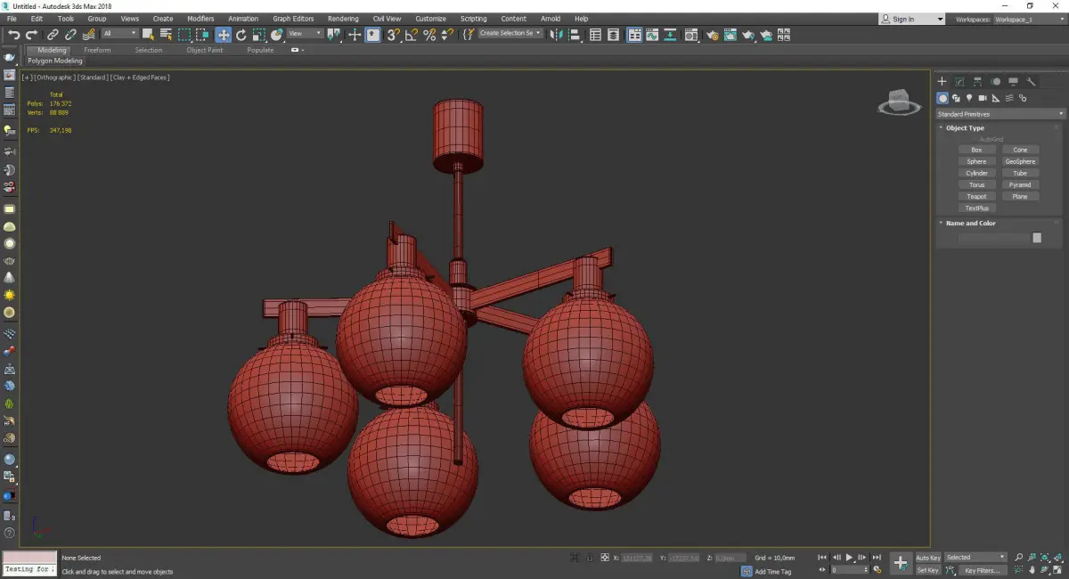The image size is (1069, 579).
Task: Open the Graph Editors menu
Action: click(293, 19)
